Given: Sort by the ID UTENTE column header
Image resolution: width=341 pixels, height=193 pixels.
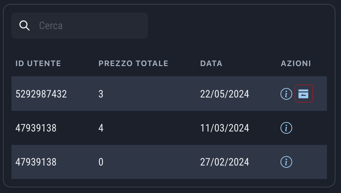Looking at the screenshot, I should click(38, 63).
